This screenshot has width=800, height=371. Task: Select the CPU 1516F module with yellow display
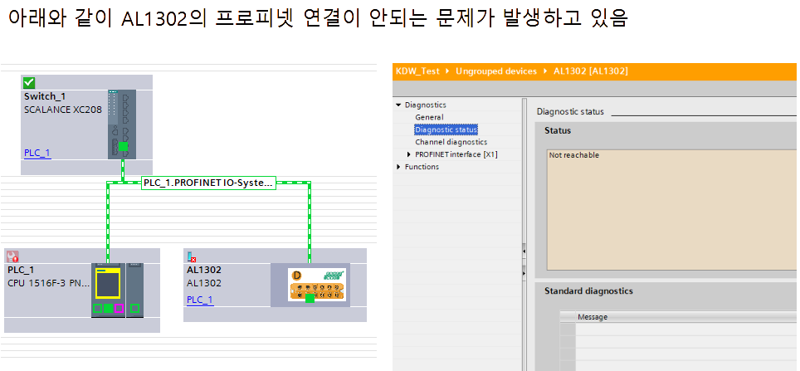108,290
